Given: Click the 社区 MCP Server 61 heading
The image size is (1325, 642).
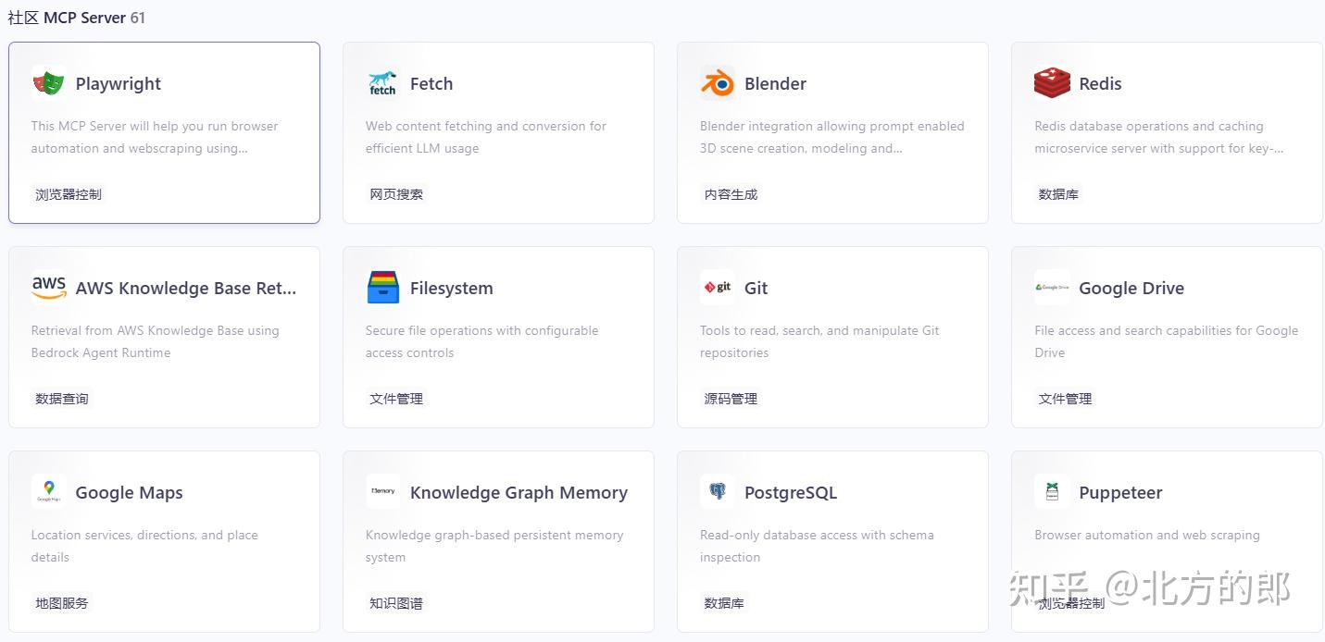Looking at the screenshot, I should point(77,18).
